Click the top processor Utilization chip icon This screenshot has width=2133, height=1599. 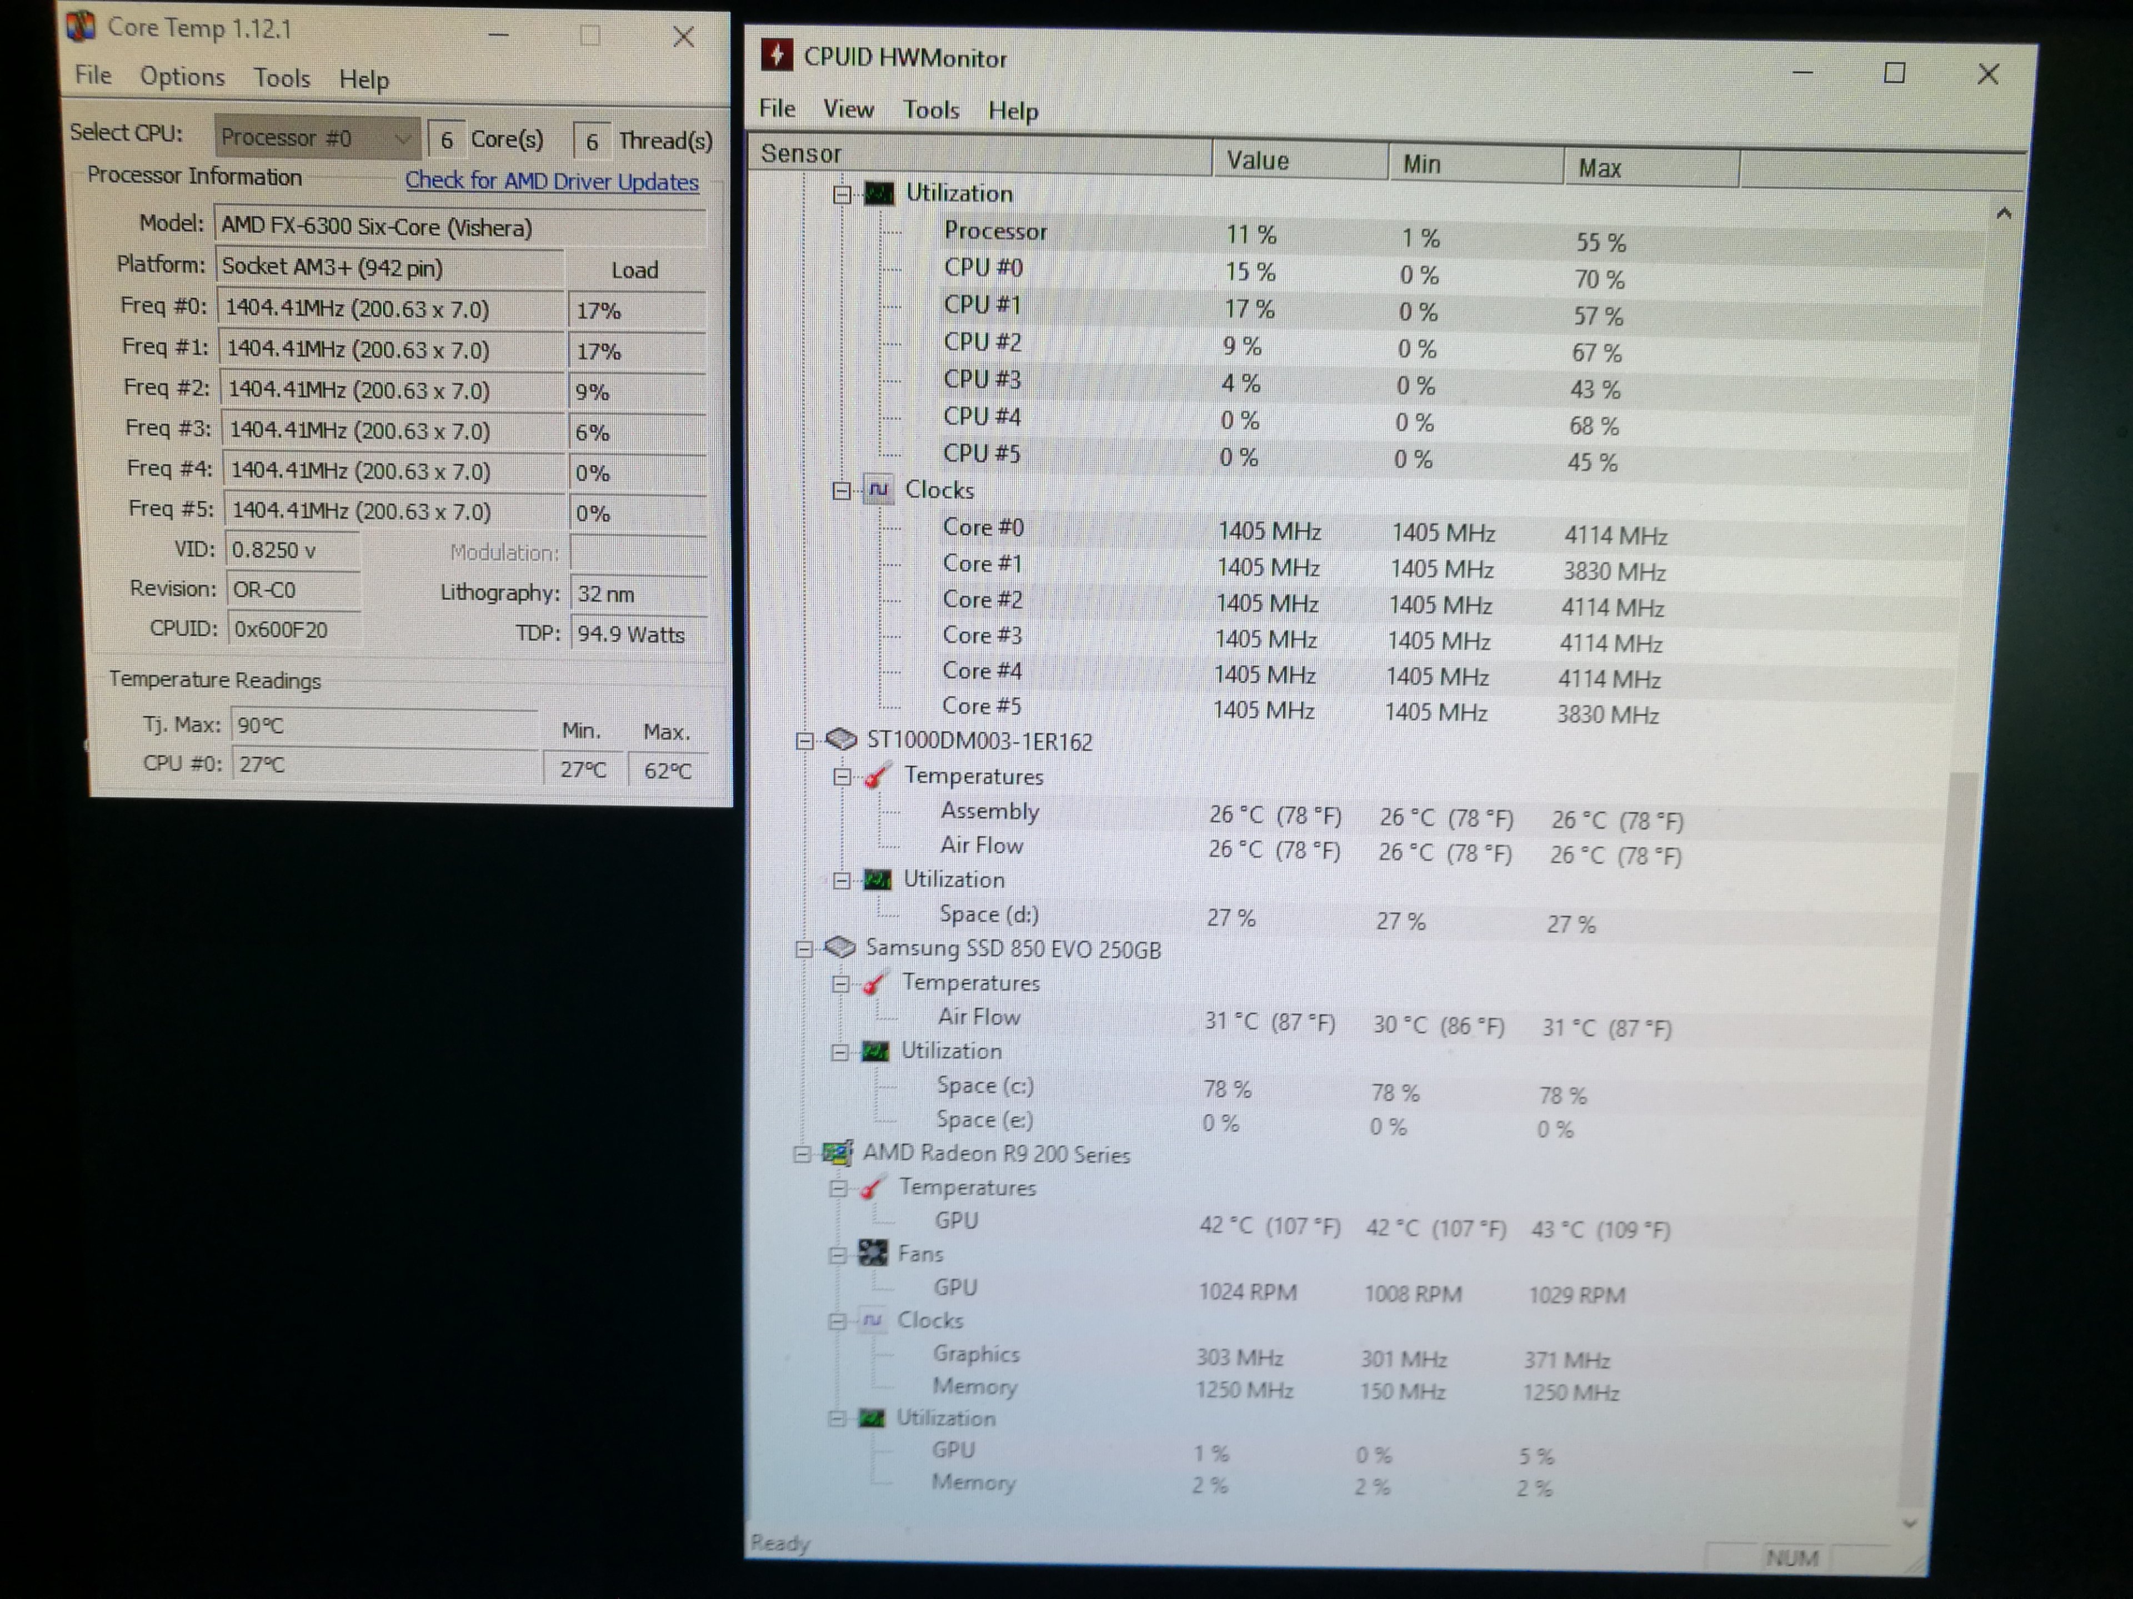coord(878,194)
